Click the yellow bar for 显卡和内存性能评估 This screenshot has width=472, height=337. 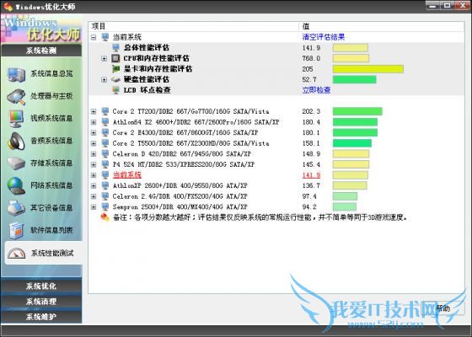pos(367,69)
